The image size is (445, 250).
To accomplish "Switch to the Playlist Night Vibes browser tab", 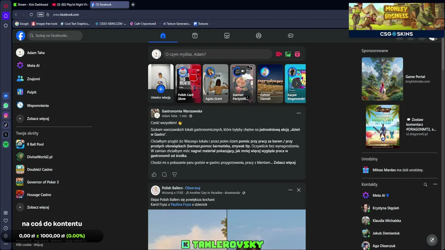I will coord(70,5).
